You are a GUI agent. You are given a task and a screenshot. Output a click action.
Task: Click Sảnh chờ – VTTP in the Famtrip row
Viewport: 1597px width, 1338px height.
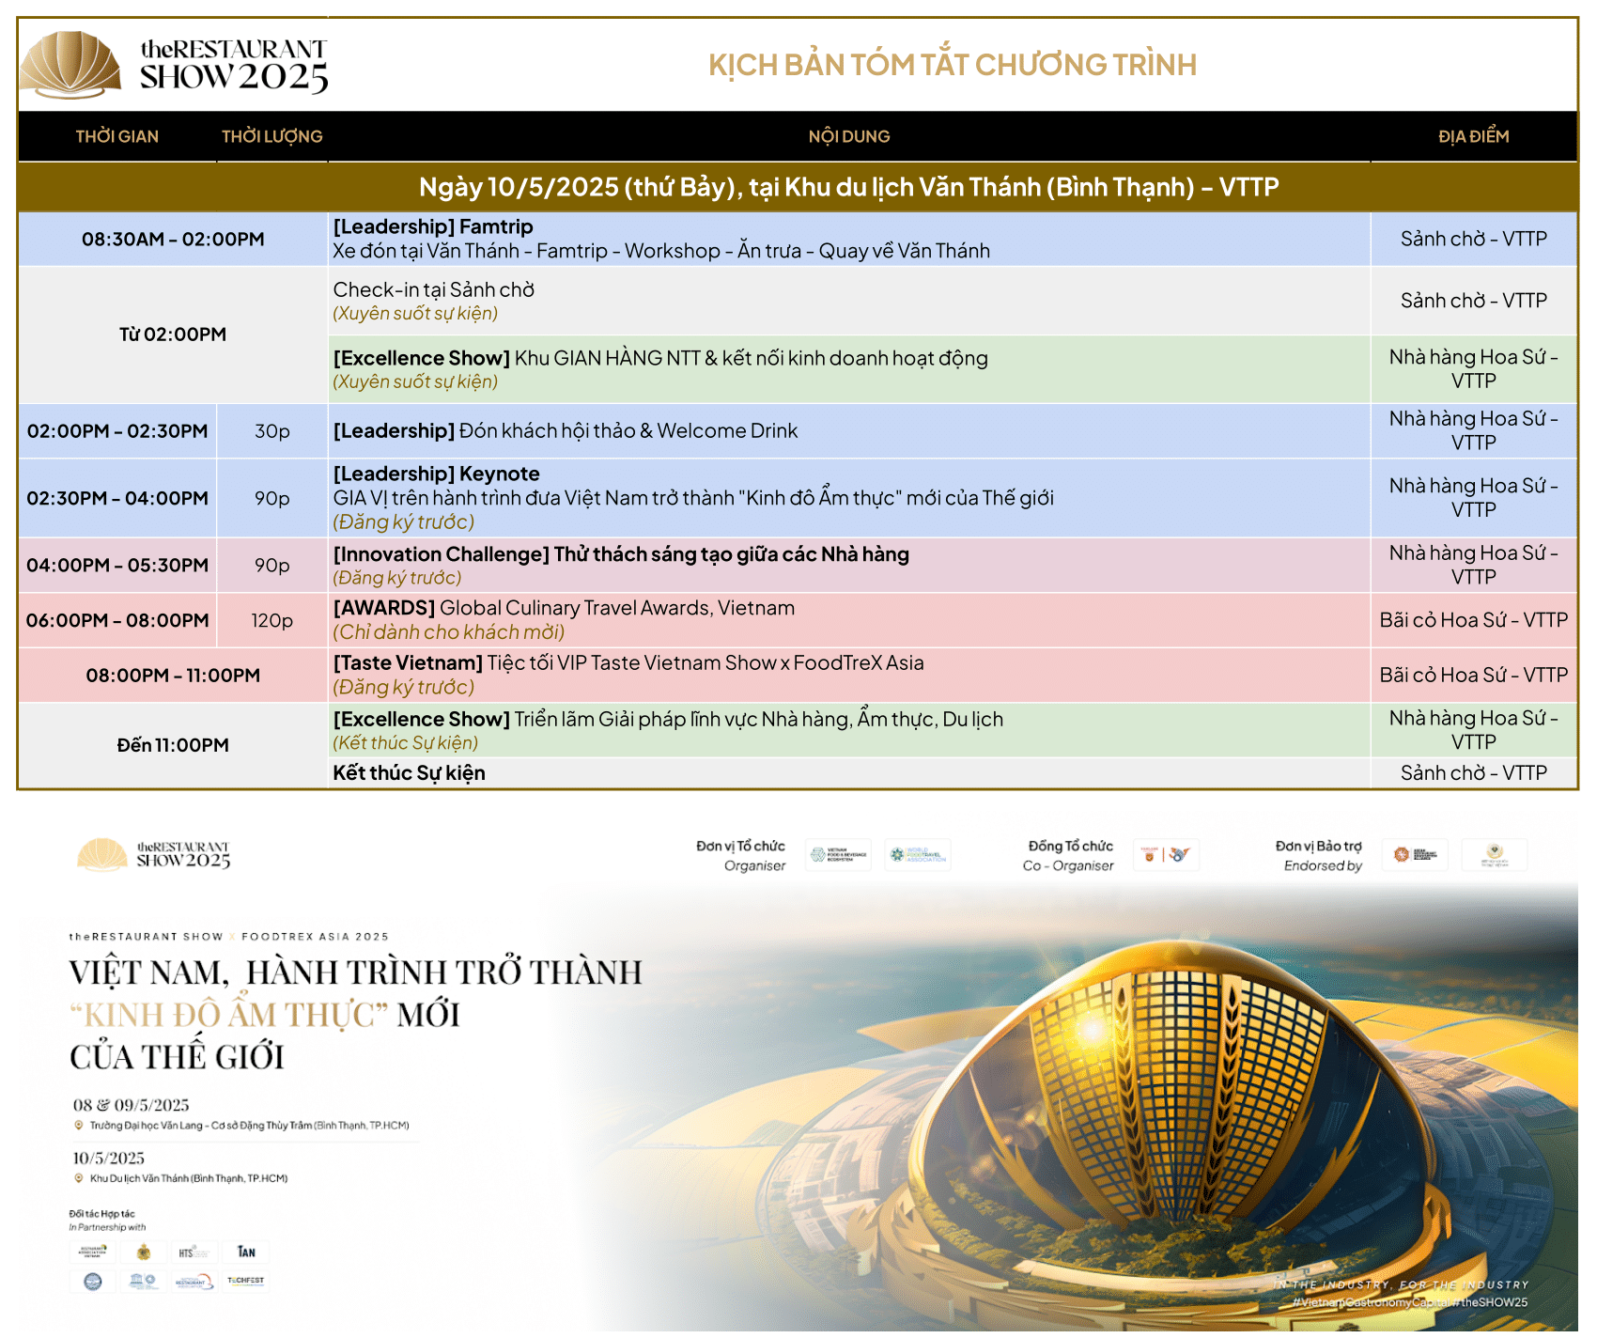click(1474, 239)
